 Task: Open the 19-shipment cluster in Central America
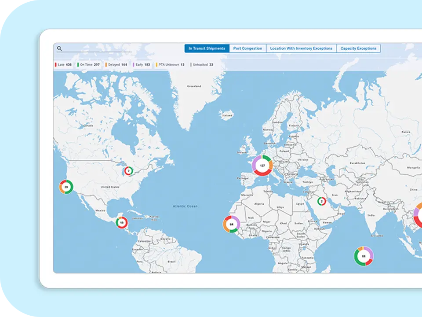(x=122, y=223)
